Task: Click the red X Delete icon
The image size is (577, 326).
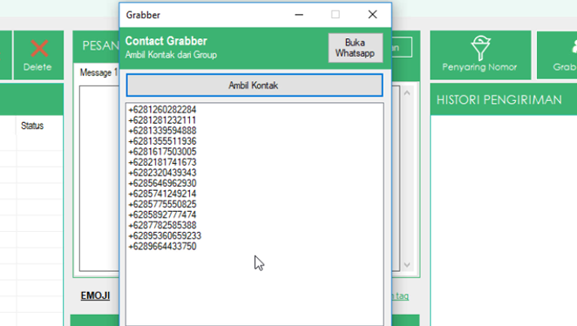Action: [39, 49]
